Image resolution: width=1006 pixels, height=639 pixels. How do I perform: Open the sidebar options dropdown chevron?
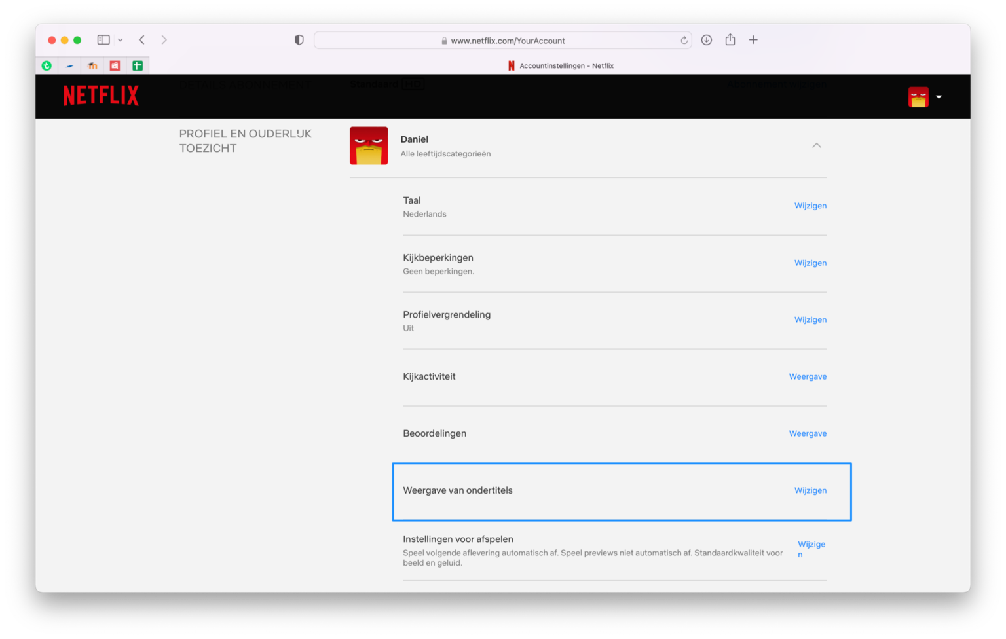pos(121,41)
